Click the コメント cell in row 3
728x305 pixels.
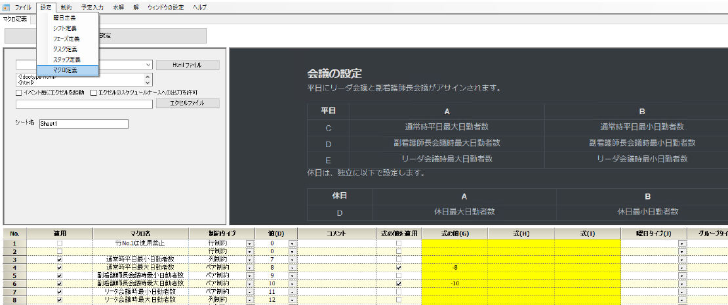coord(336,259)
